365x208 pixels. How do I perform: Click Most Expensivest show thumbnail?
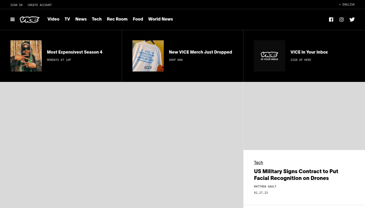point(26,56)
